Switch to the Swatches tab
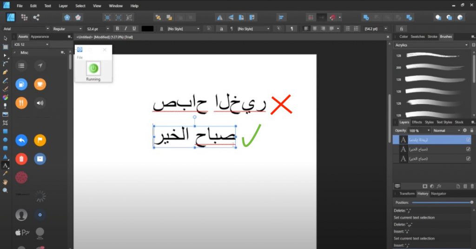Viewport: 476px width, 249px height. click(418, 36)
